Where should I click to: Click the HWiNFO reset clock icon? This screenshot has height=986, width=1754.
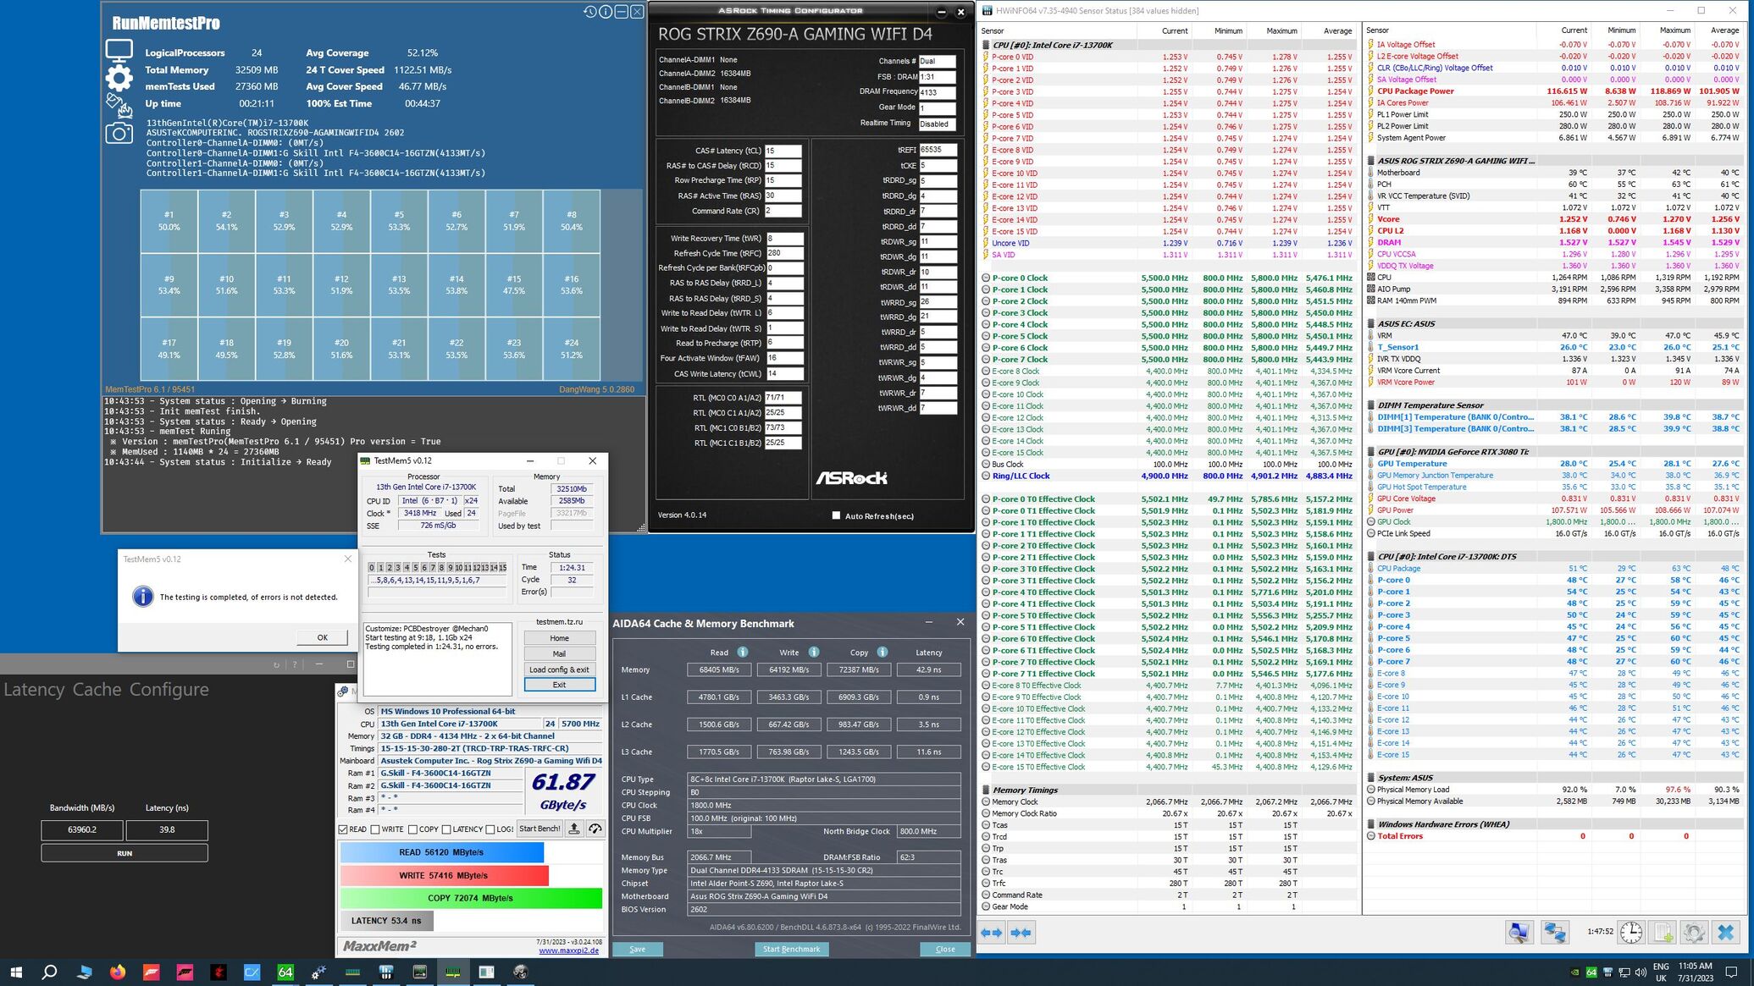(x=1631, y=933)
